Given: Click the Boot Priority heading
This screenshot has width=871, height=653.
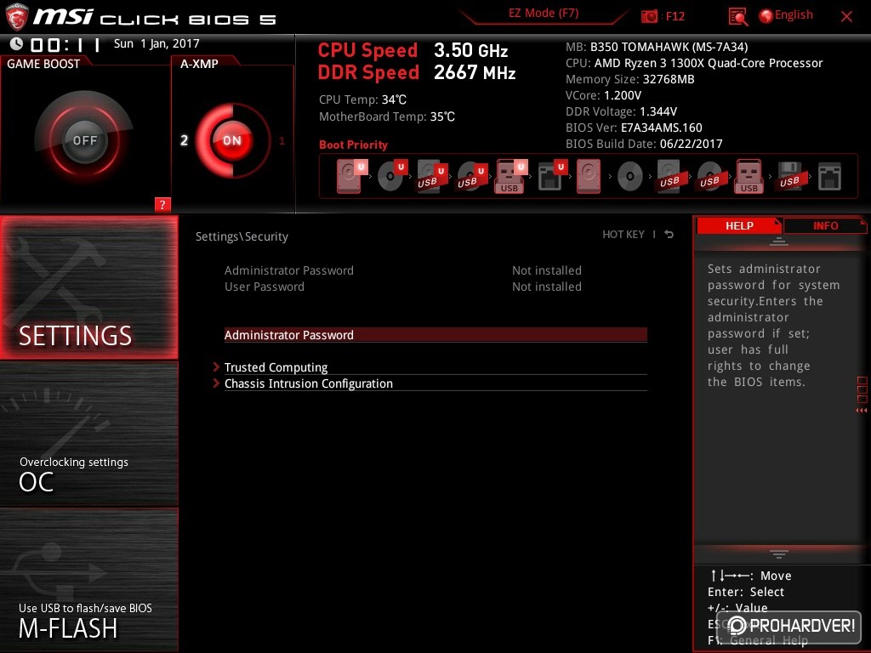Looking at the screenshot, I should pyautogui.click(x=353, y=145).
